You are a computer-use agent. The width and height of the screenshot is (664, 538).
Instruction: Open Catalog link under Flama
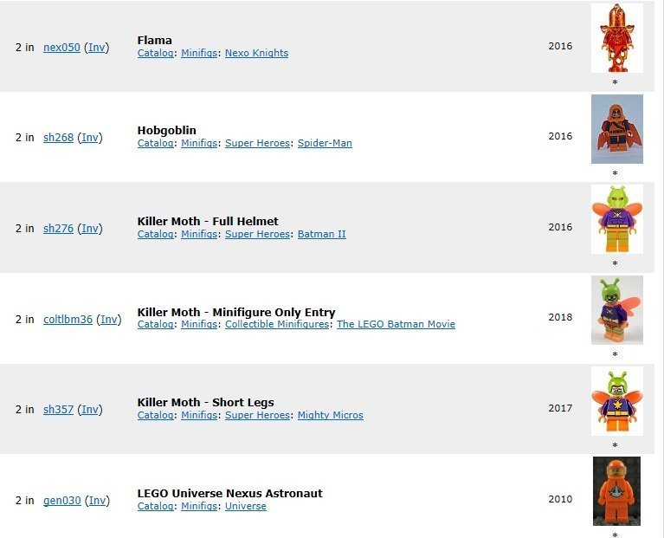pyautogui.click(x=156, y=53)
